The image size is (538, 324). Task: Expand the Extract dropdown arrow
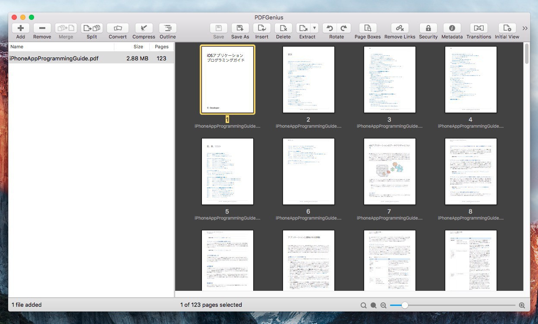[x=315, y=28]
